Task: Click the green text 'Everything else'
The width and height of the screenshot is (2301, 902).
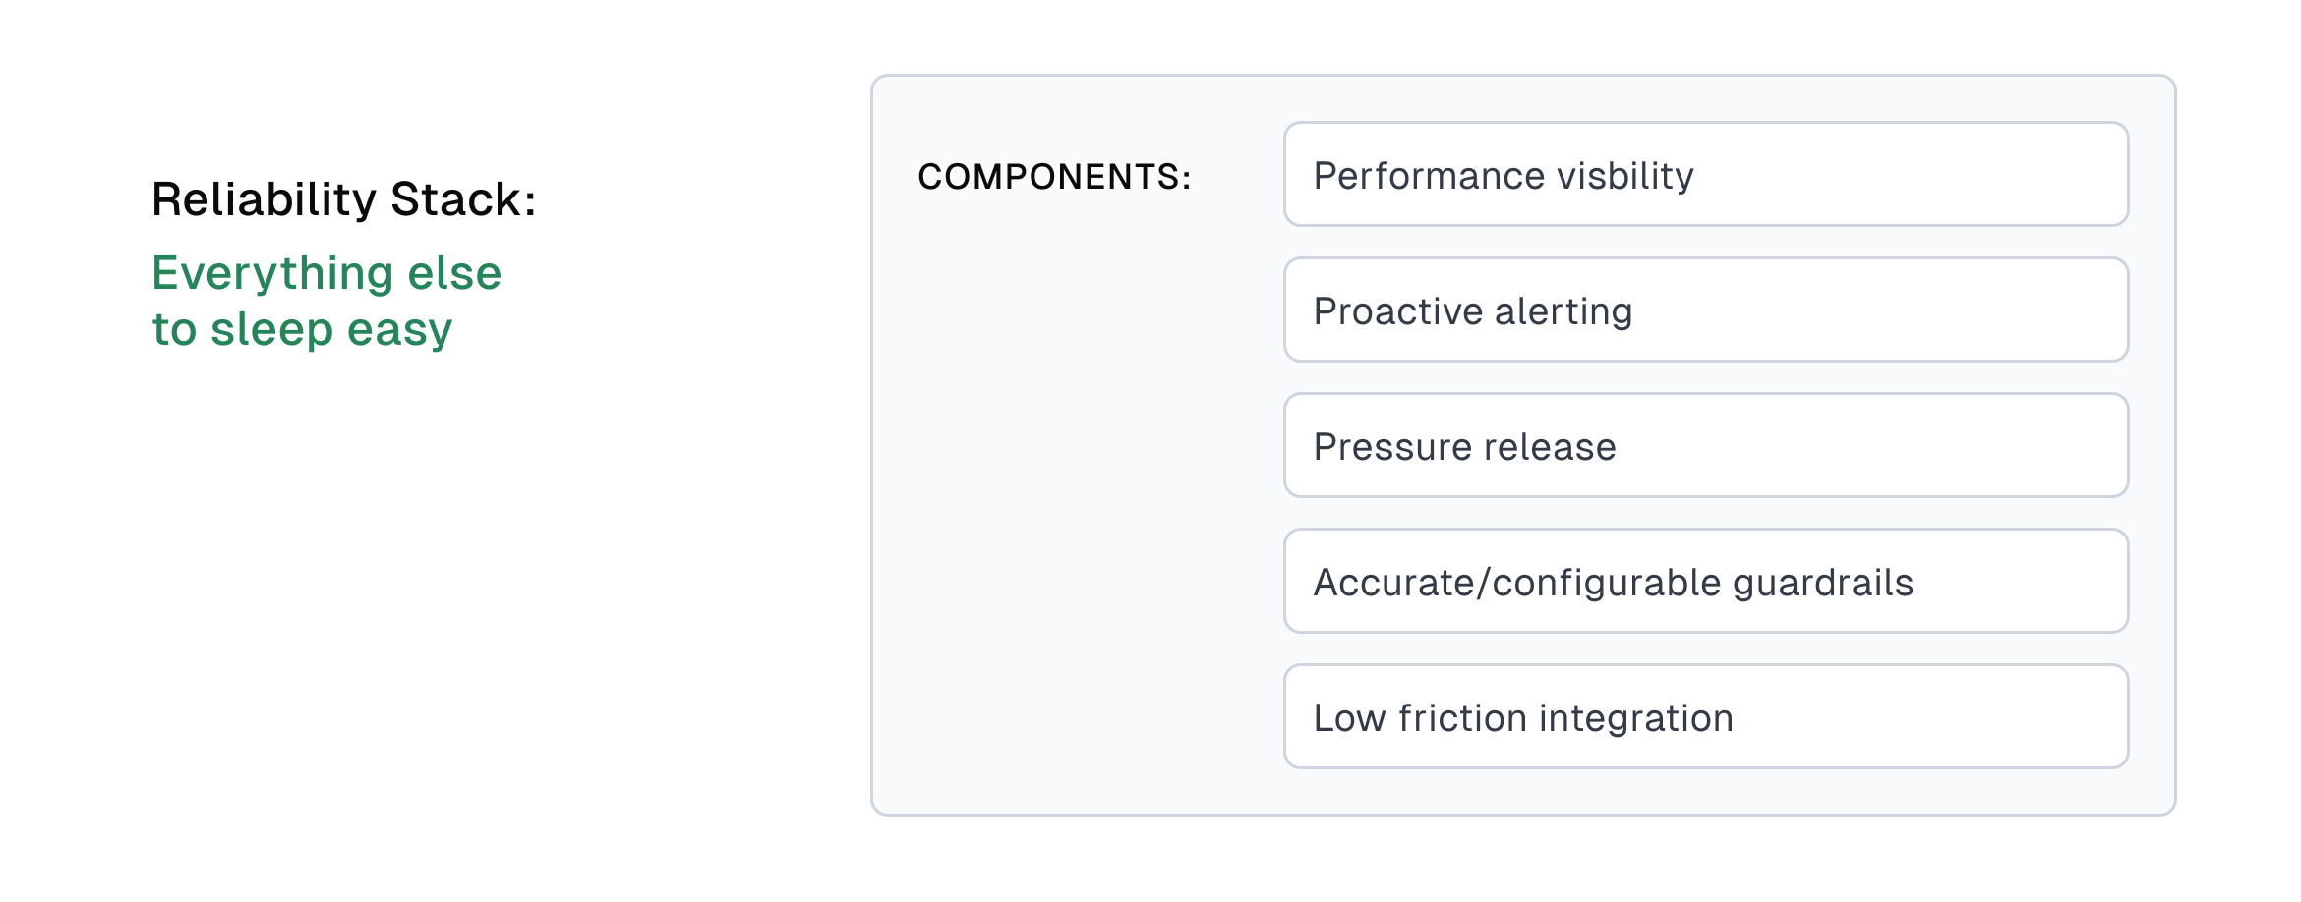Action: point(326,273)
